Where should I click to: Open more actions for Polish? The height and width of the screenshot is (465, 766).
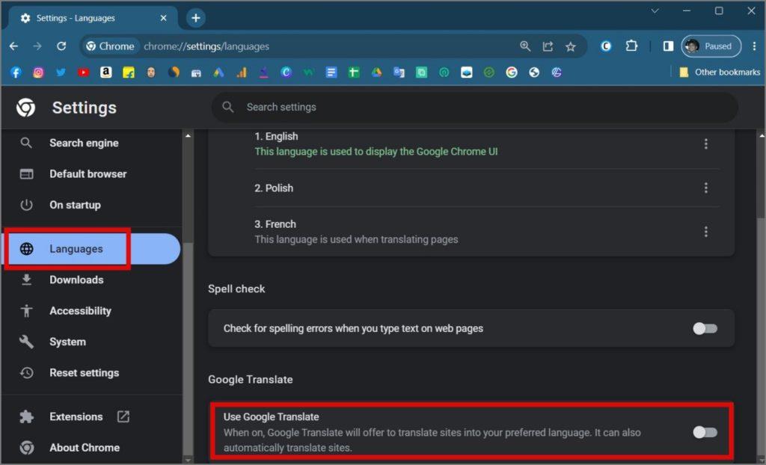coord(705,188)
